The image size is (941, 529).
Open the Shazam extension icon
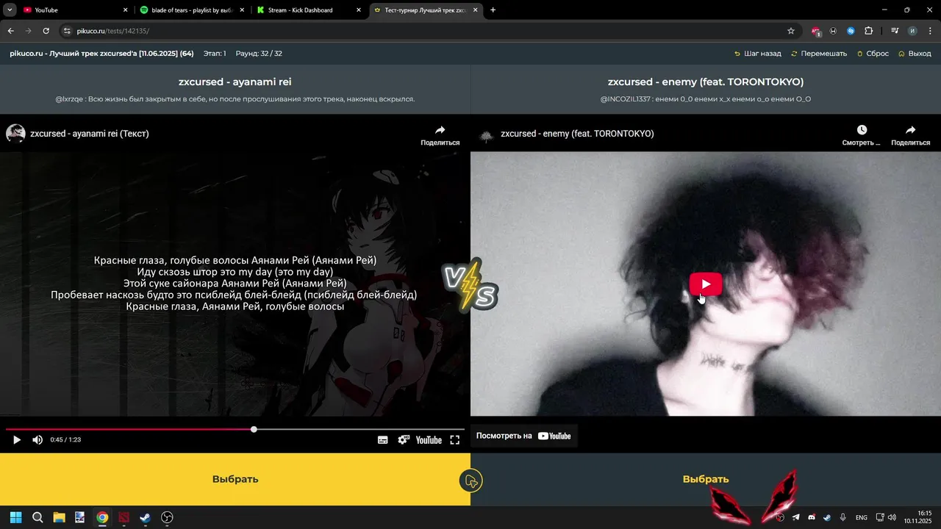tap(851, 31)
